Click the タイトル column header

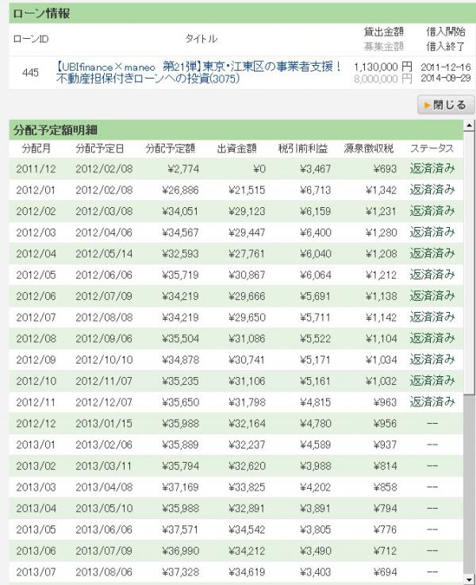point(201,39)
